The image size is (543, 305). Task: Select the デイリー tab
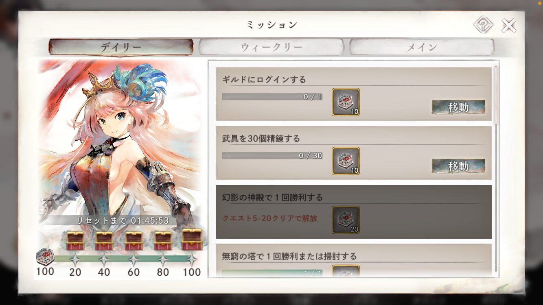pyautogui.click(x=121, y=47)
